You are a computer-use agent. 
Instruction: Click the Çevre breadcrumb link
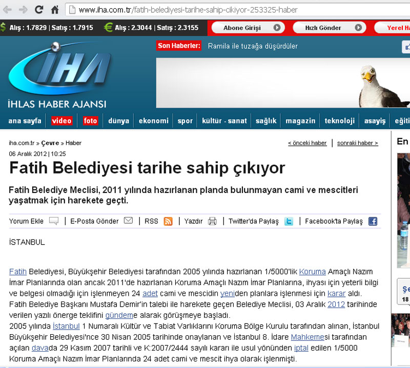coord(50,143)
